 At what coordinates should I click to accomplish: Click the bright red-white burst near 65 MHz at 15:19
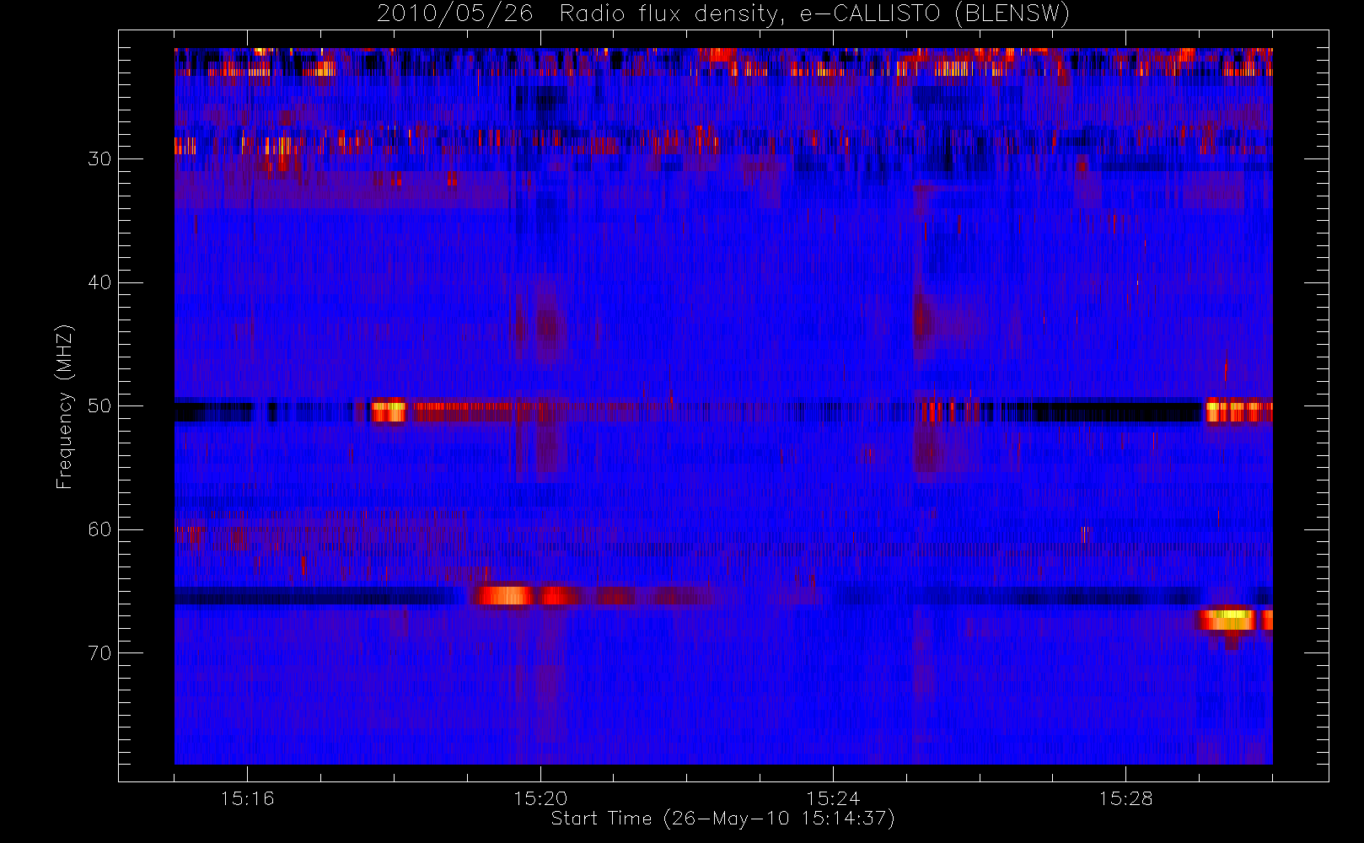[504, 595]
